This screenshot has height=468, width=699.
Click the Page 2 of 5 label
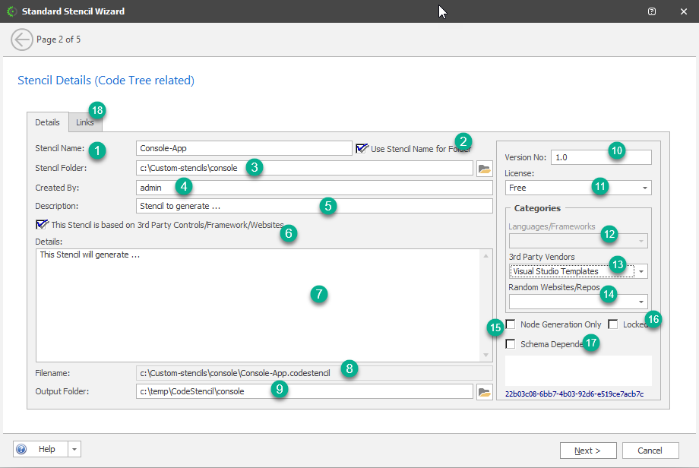59,40
